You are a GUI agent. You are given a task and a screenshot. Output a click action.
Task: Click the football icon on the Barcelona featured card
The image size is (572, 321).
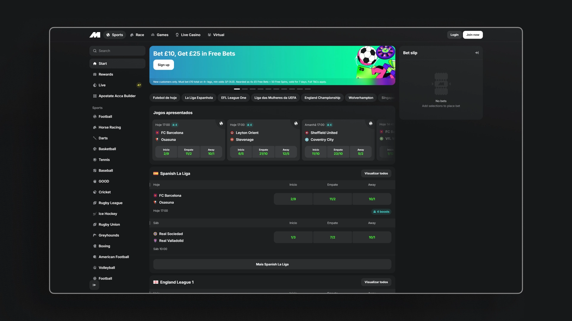221,123
